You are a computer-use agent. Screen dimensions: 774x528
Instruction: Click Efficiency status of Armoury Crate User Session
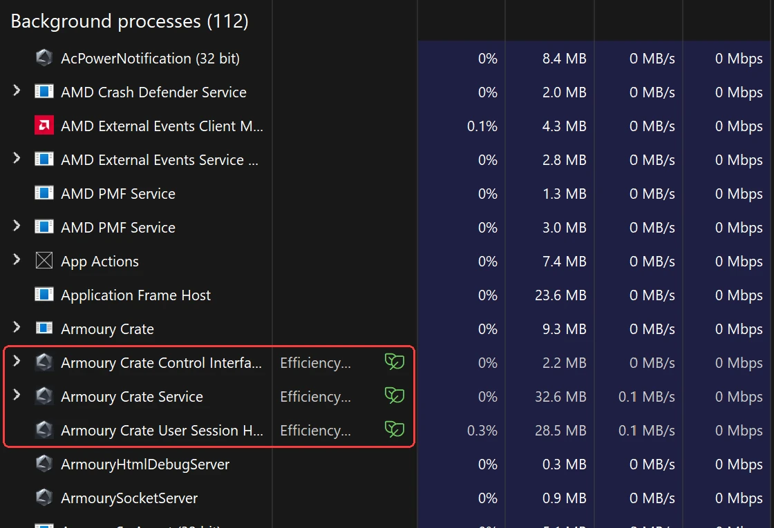(x=315, y=431)
